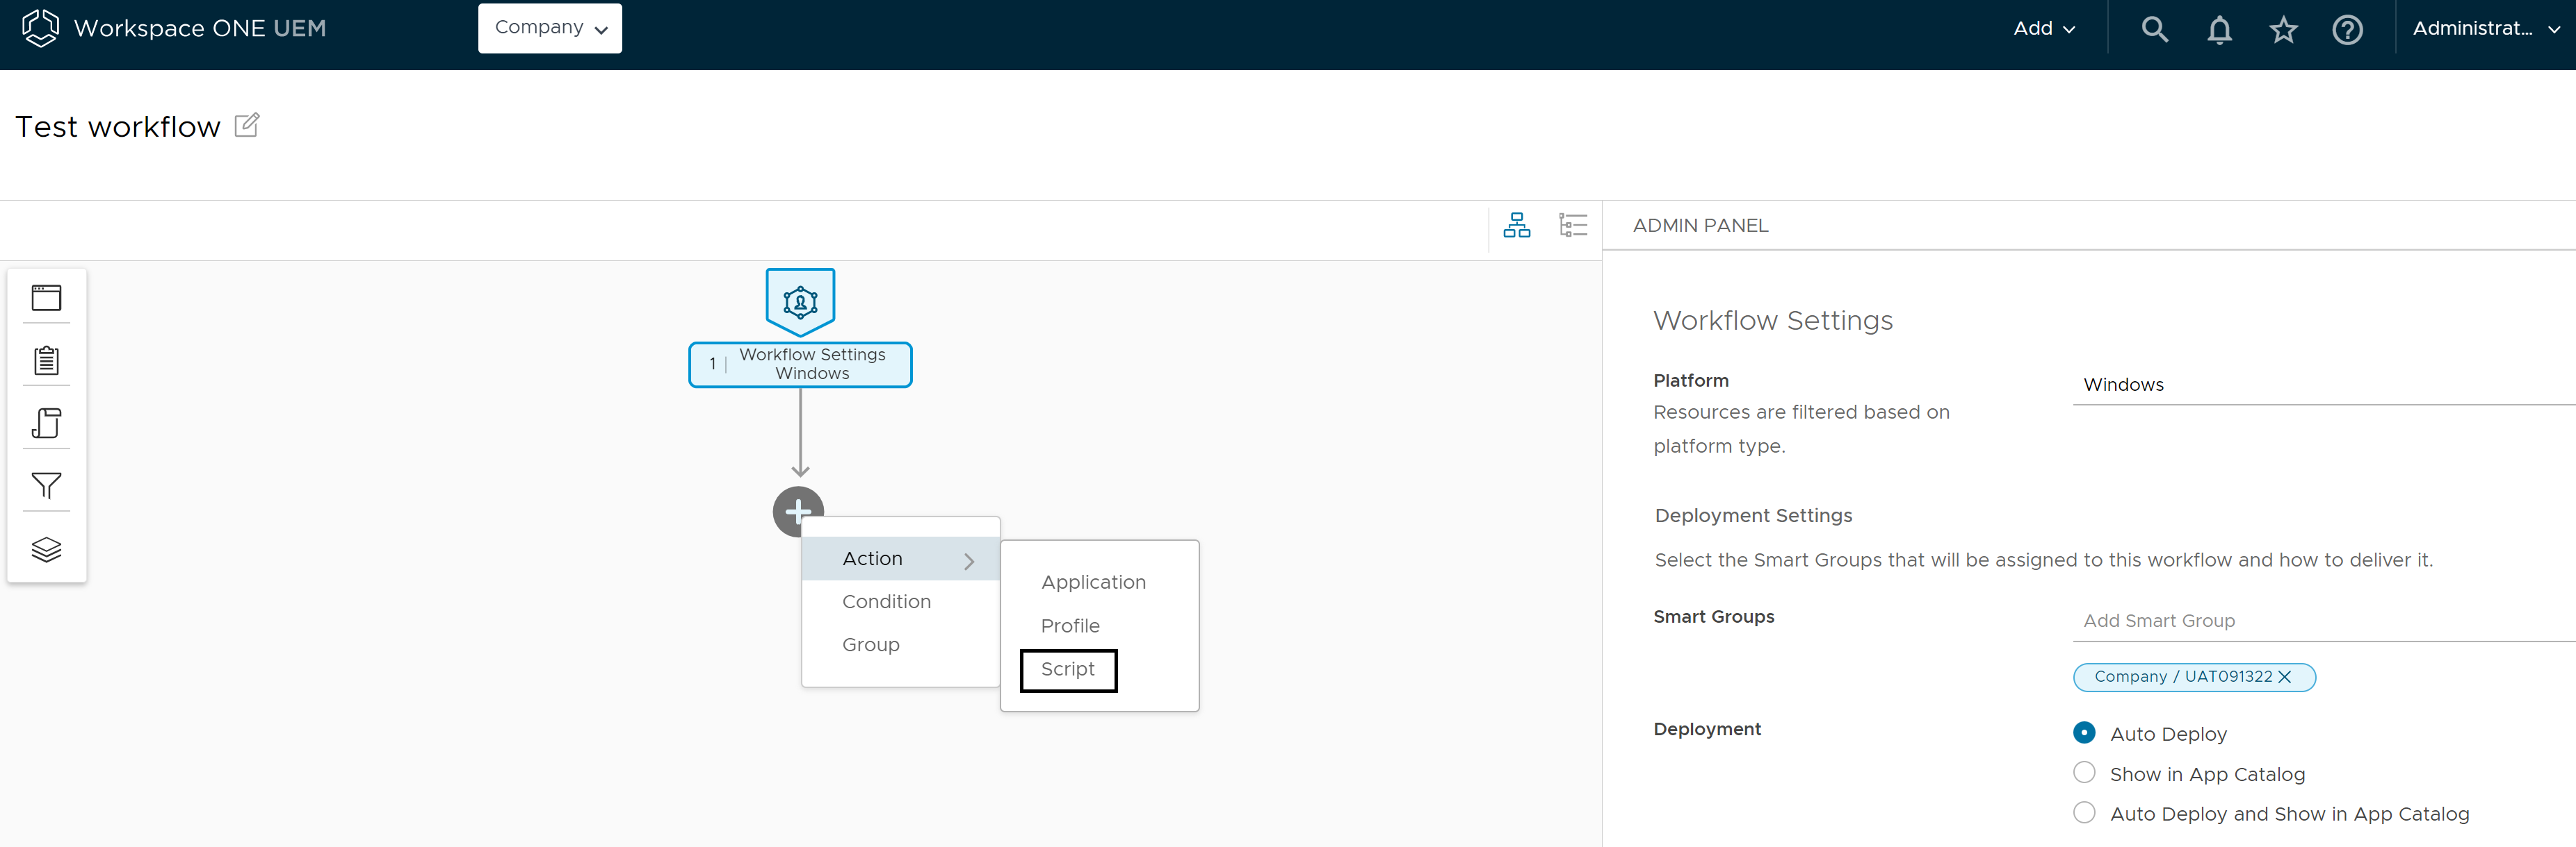Click the Smart Groups label
Viewport: 2576px width, 847px height.
1713,617
